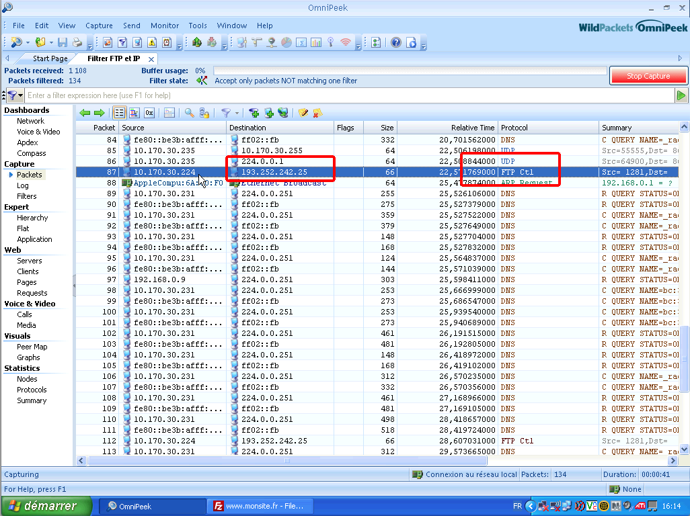Toggle the split pane view button
690x516 pixels.
click(169, 113)
